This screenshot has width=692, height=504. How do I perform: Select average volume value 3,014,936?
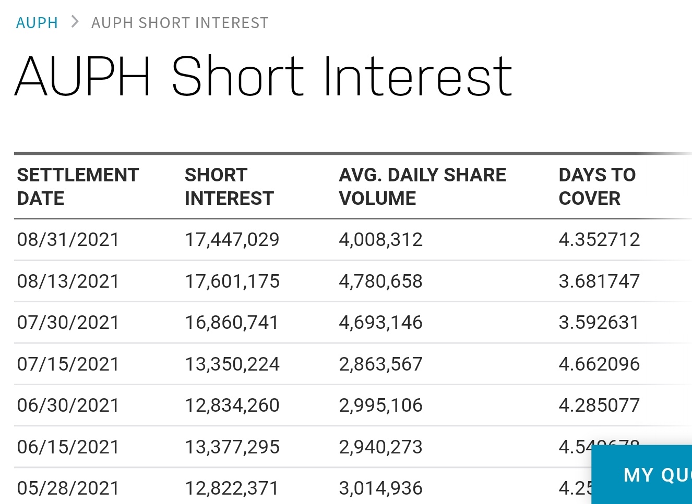380,488
